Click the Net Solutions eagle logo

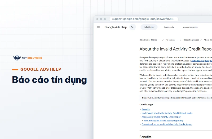pos(17,58)
